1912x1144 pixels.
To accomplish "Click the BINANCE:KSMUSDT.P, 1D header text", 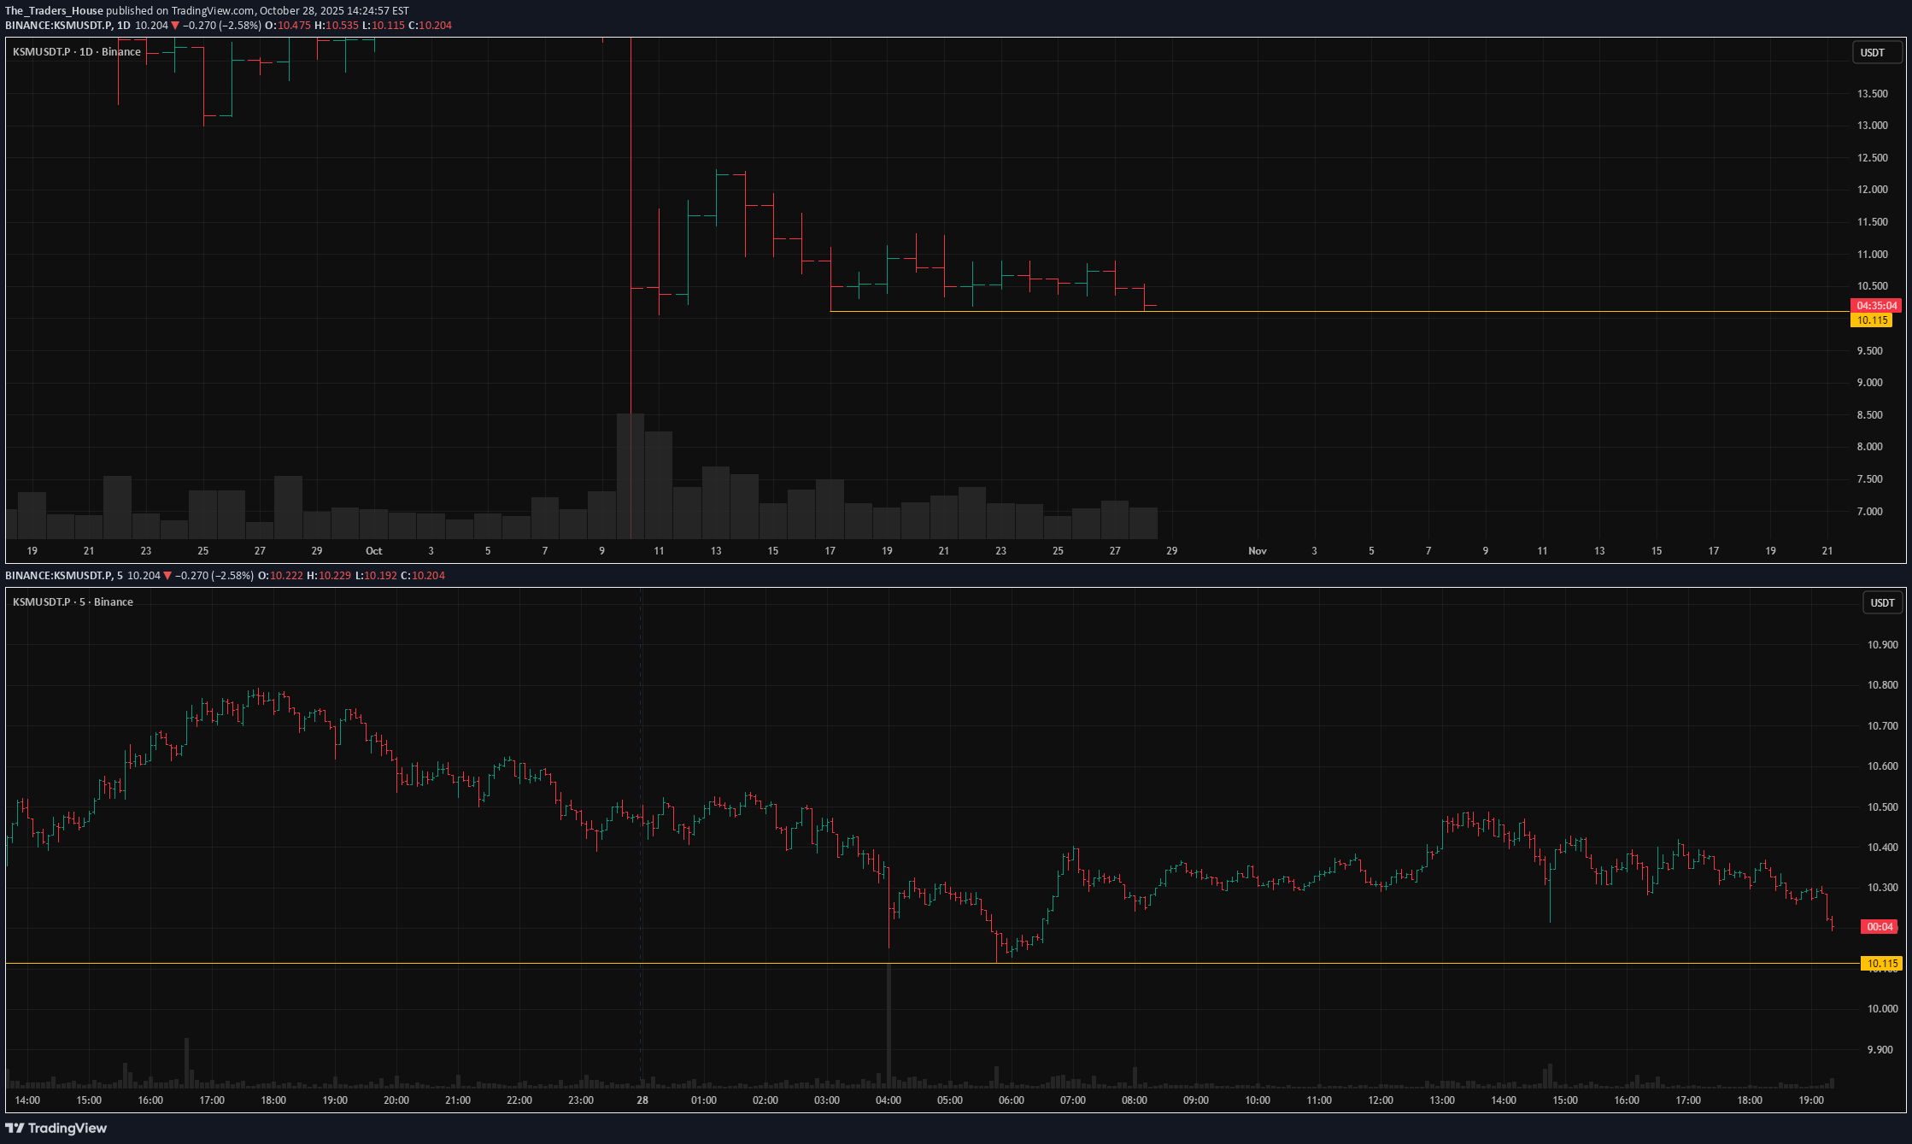I will (x=67, y=26).
